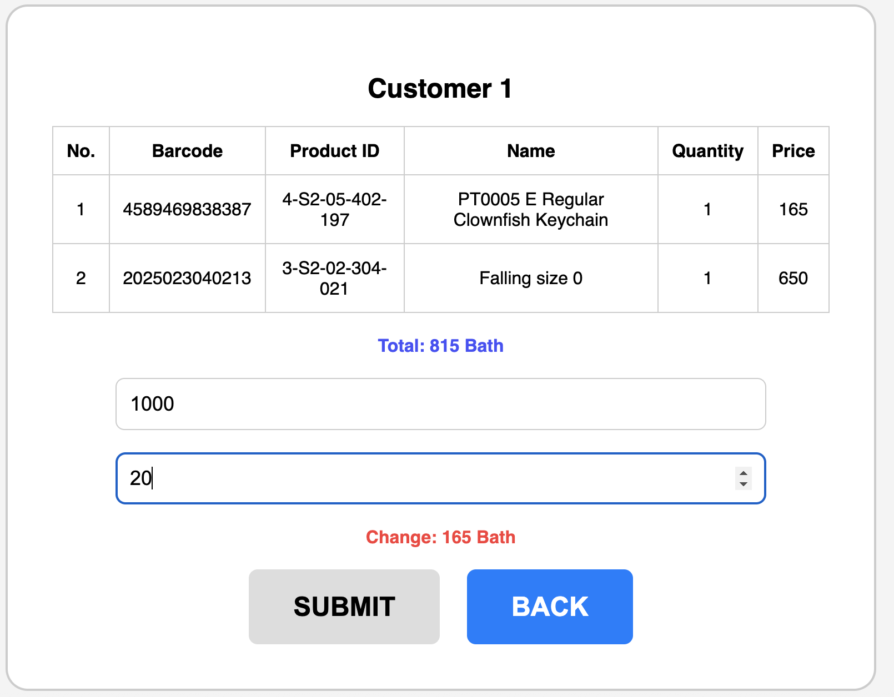
Task: Click the price 650 cell
Action: point(793,278)
